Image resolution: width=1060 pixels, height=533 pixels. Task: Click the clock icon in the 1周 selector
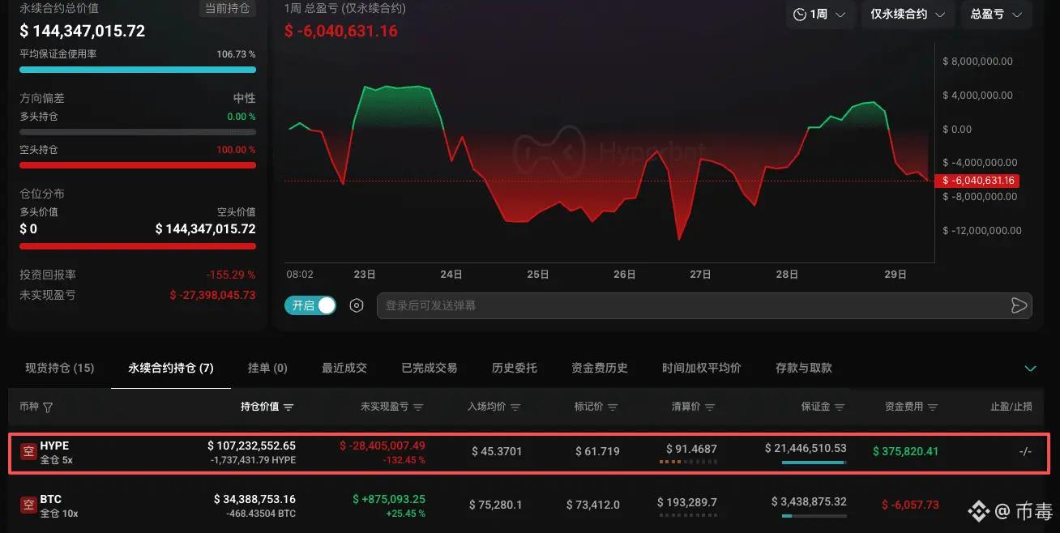800,15
